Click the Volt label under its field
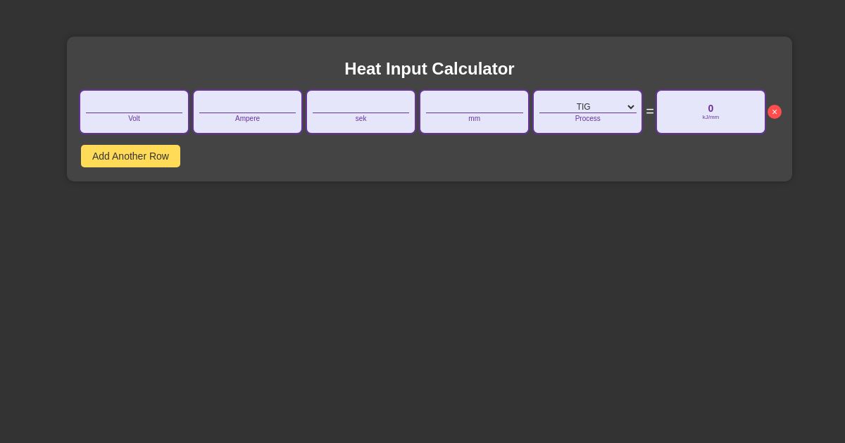Image resolution: width=845 pixels, height=443 pixels. point(134,119)
